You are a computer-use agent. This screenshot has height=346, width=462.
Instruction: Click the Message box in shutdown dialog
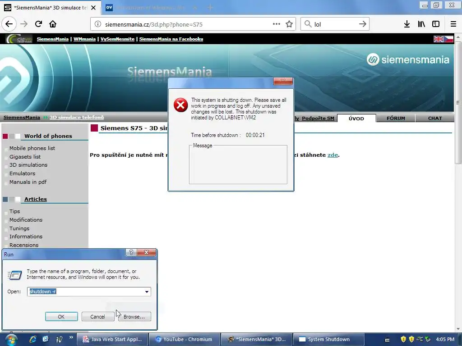(238, 165)
